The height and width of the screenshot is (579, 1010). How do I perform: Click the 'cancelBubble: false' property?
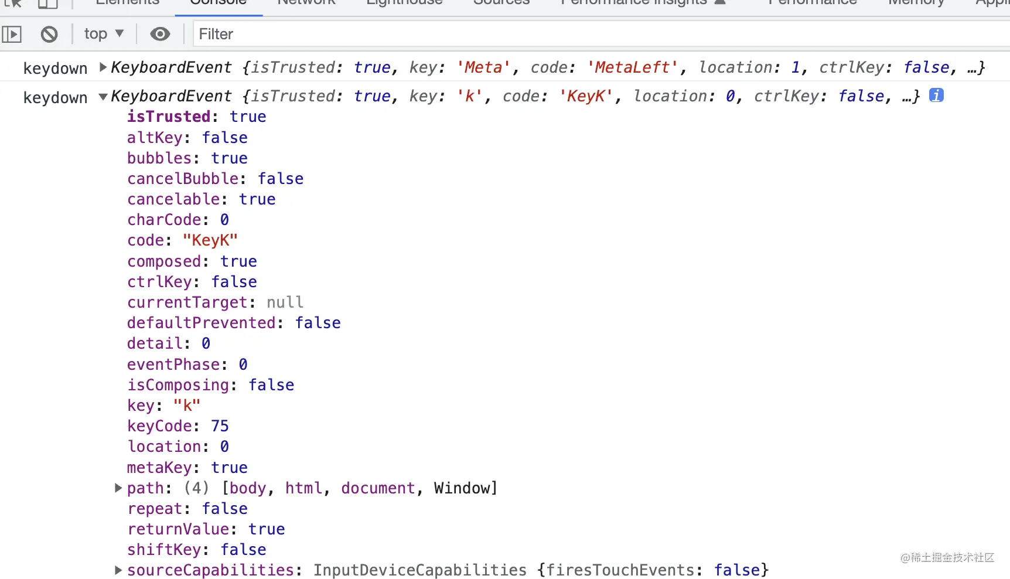pos(216,179)
